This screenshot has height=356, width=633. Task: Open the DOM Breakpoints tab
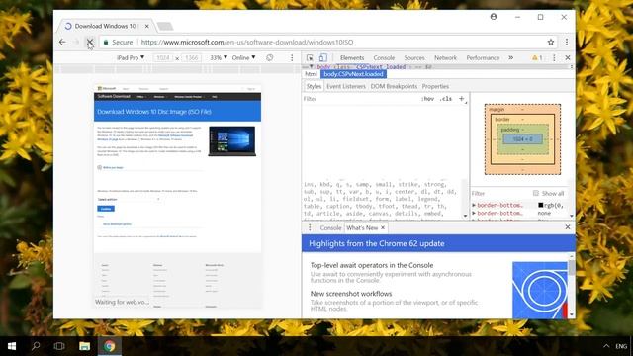point(394,86)
